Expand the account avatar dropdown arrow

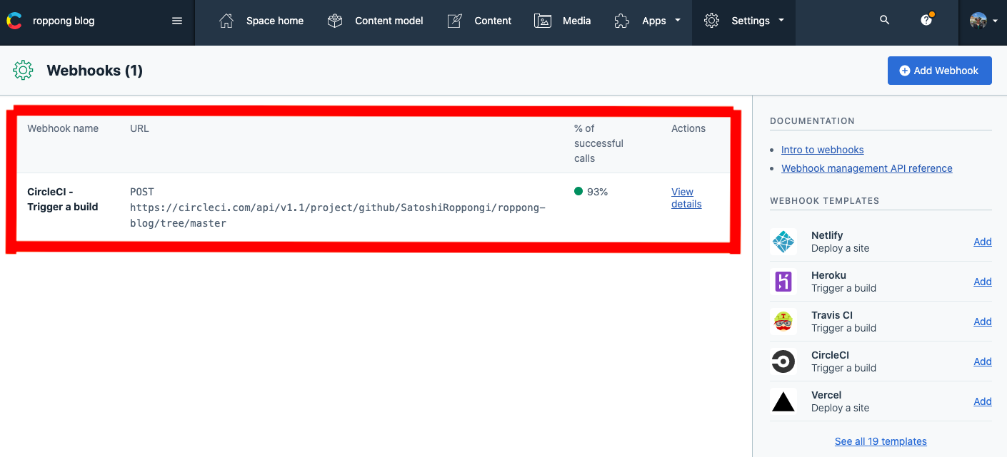click(x=996, y=21)
